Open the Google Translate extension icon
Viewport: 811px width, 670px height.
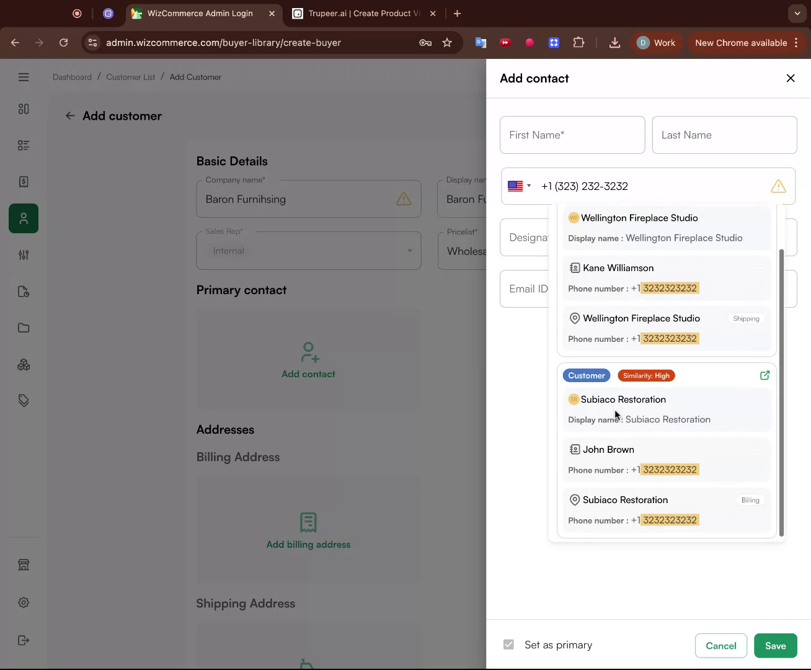(481, 43)
